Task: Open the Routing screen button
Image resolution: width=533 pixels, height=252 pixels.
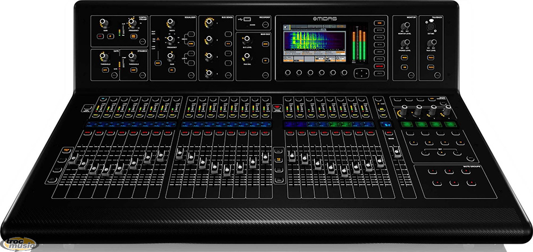Action: click(378, 38)
